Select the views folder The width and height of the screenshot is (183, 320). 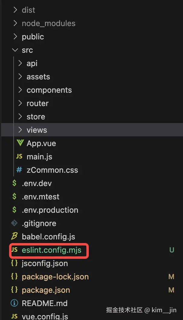coord(37,130)
